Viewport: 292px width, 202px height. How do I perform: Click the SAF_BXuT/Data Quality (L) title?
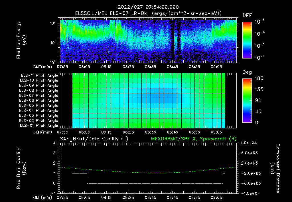94,139
